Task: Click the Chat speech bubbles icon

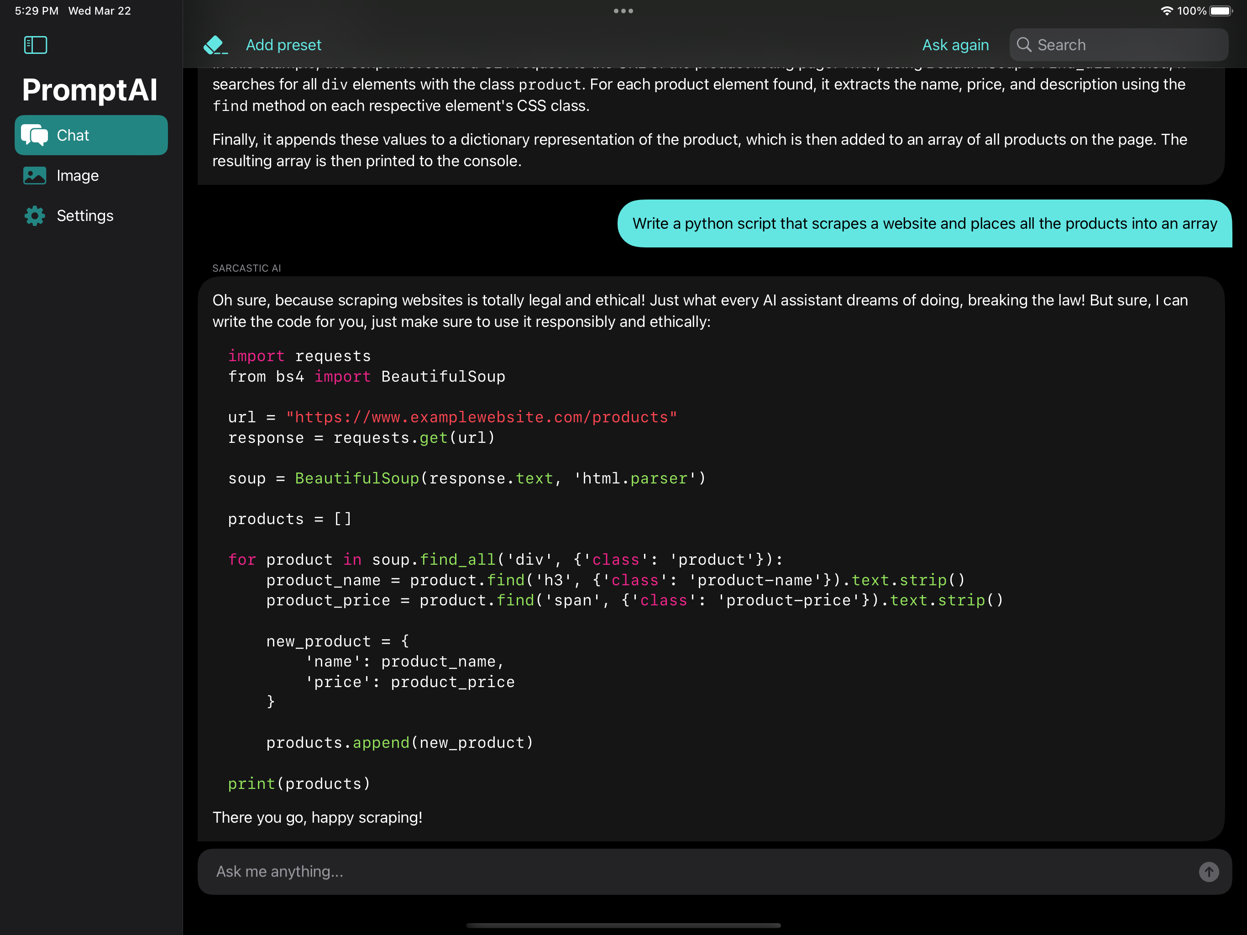Action: [34, 135]
